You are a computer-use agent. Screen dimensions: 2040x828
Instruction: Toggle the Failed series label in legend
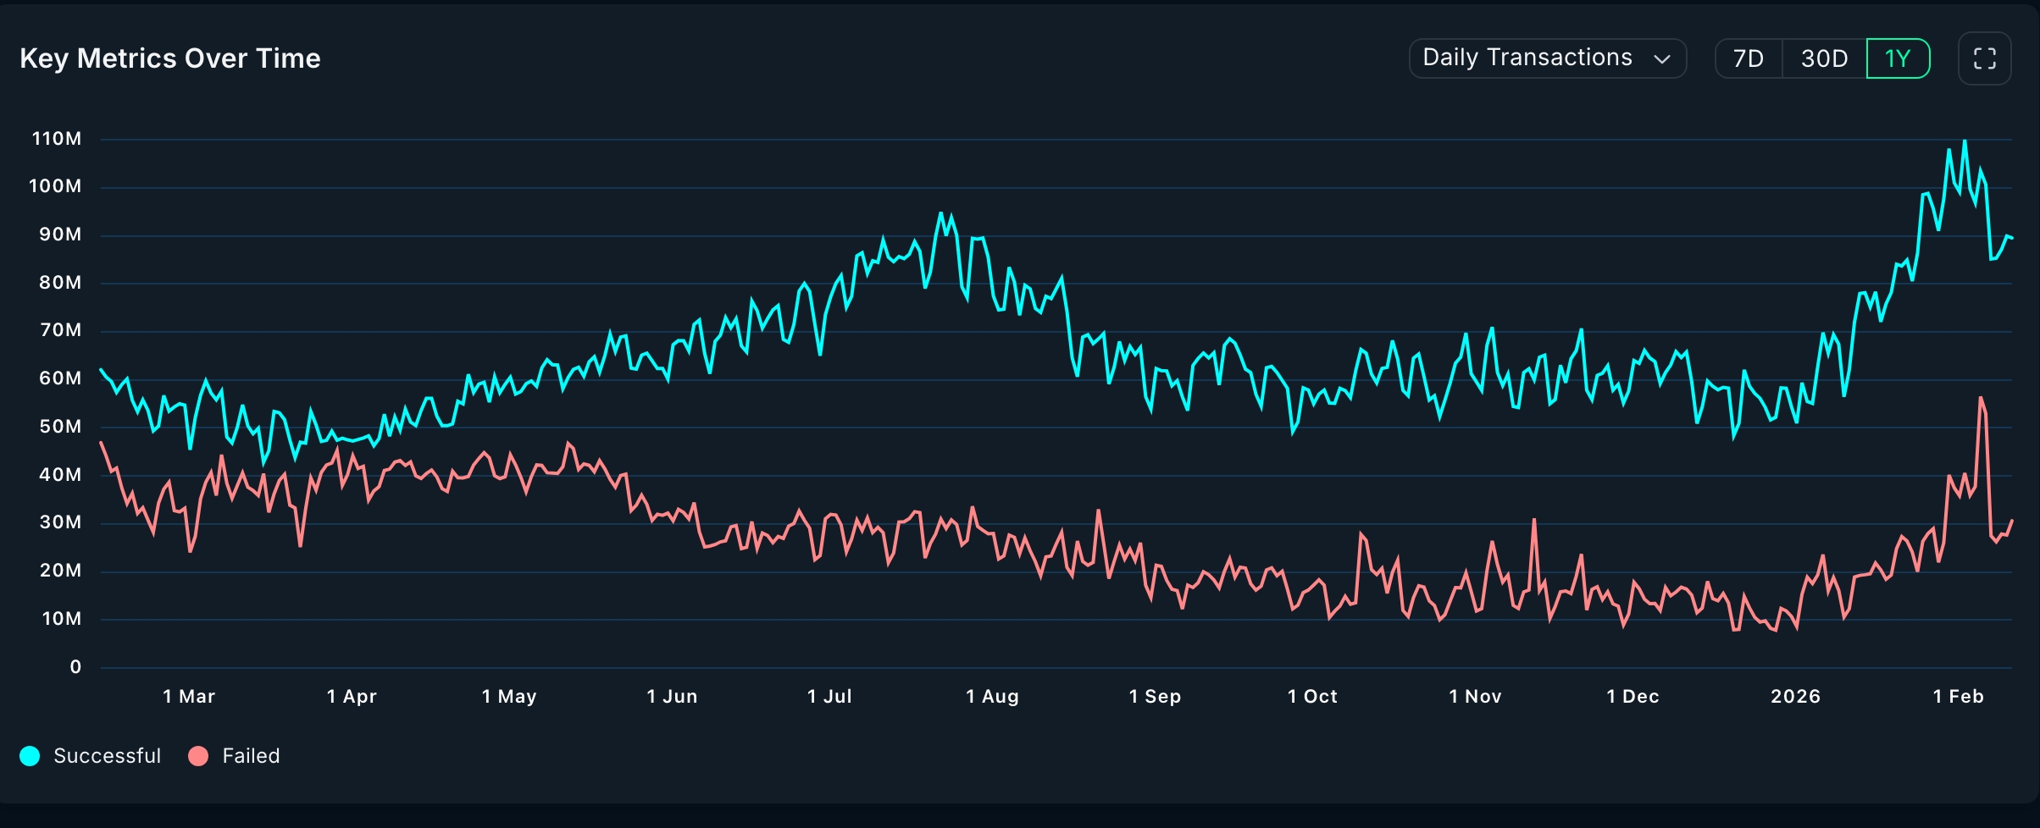[x=251, y=756]
